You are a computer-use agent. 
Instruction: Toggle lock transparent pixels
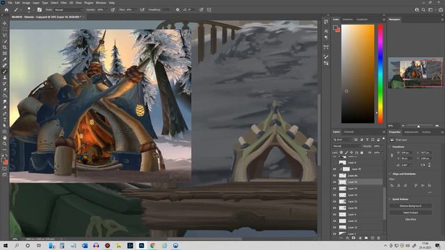[341, 153]
